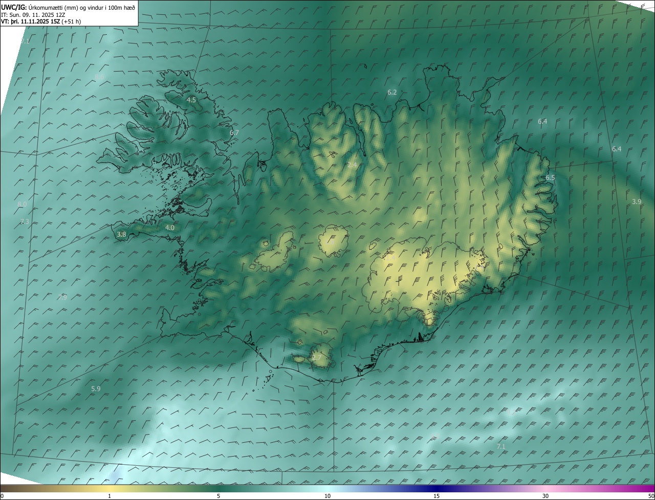The image size is (655, 500).
Task: Click the 3.9 value label on the map
Action: coord(637,201)
